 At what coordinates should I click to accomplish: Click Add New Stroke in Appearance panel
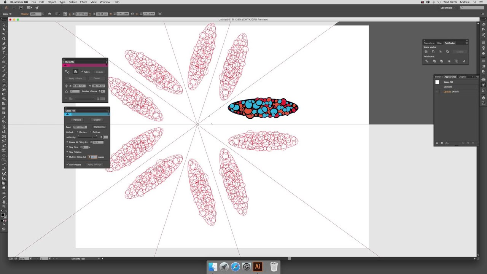tap(437, 143)
